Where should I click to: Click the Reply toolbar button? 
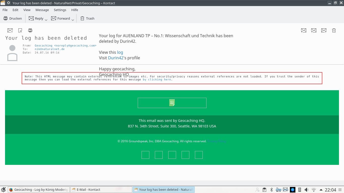tap(36, 18)
